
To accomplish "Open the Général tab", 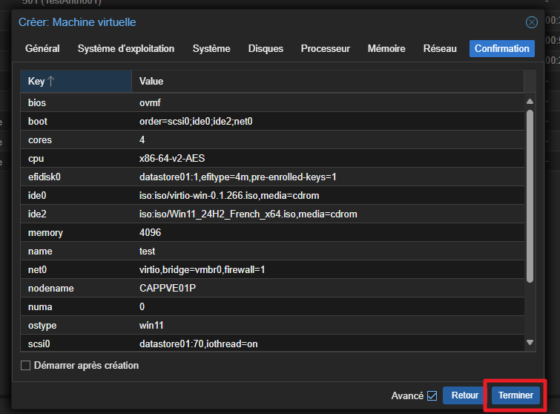I will (42, 48).
